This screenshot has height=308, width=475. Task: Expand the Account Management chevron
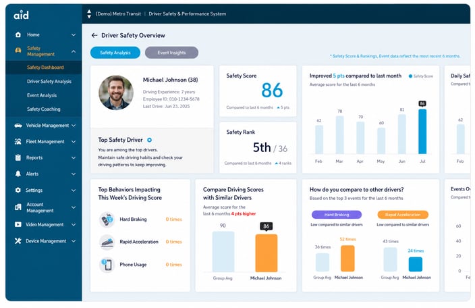(x=74, y=207)
